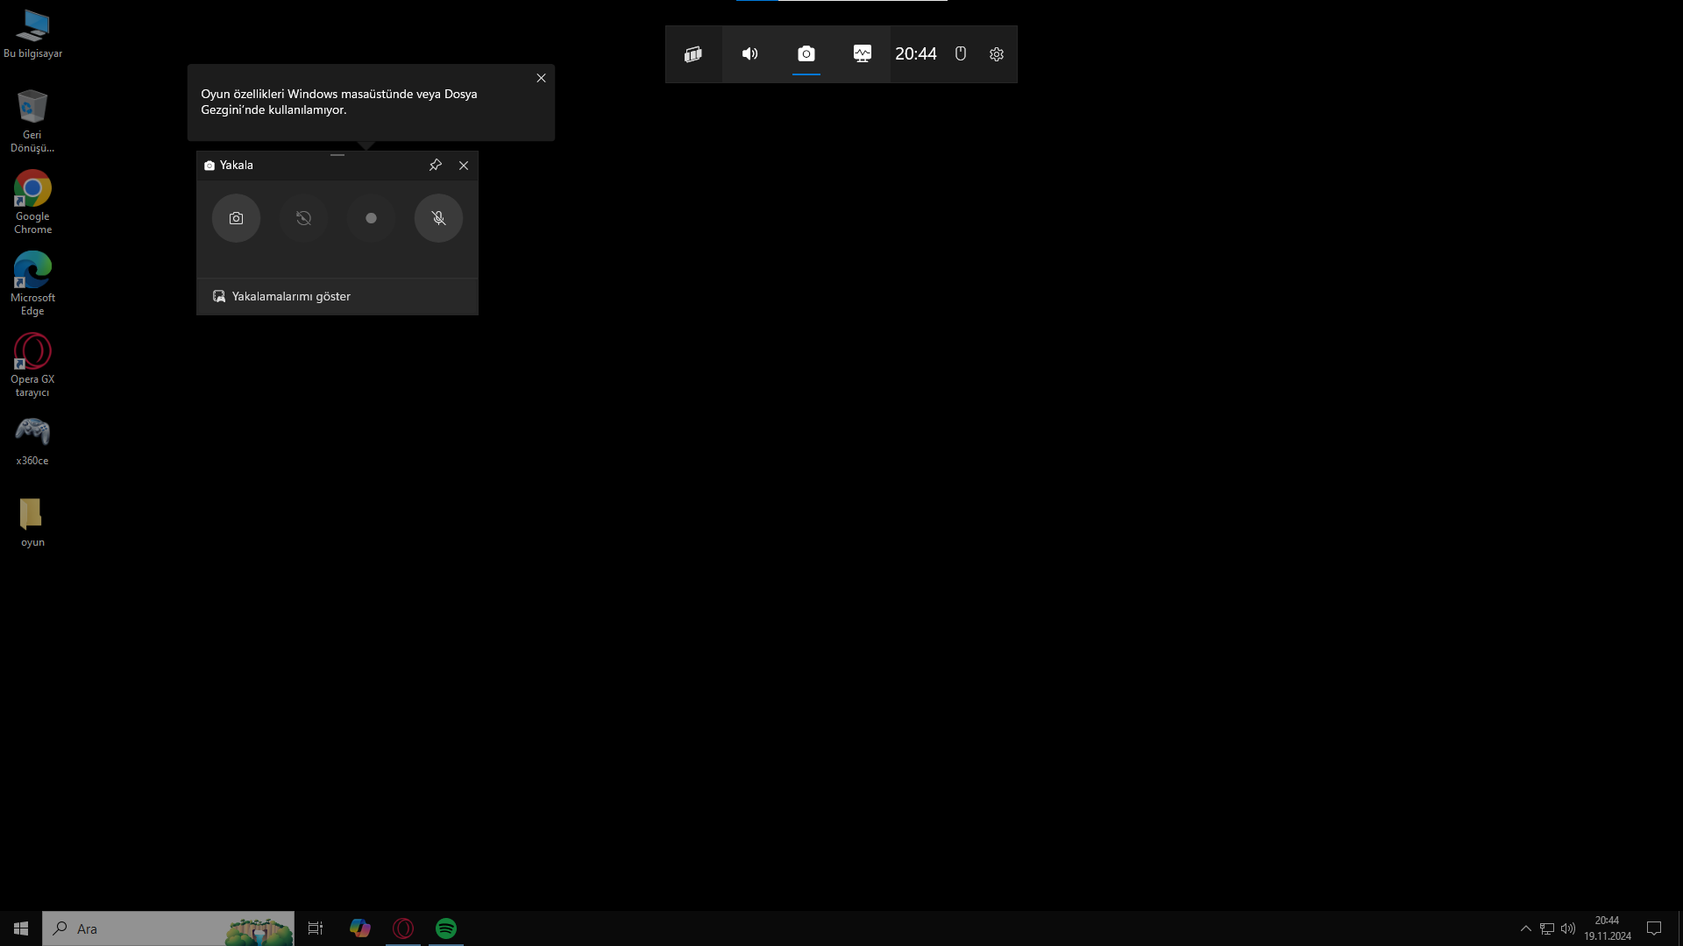The height and width of the screenshot is (946, 1683).
Task: Open the Performance widget in Game Bar
Action: 863,54
